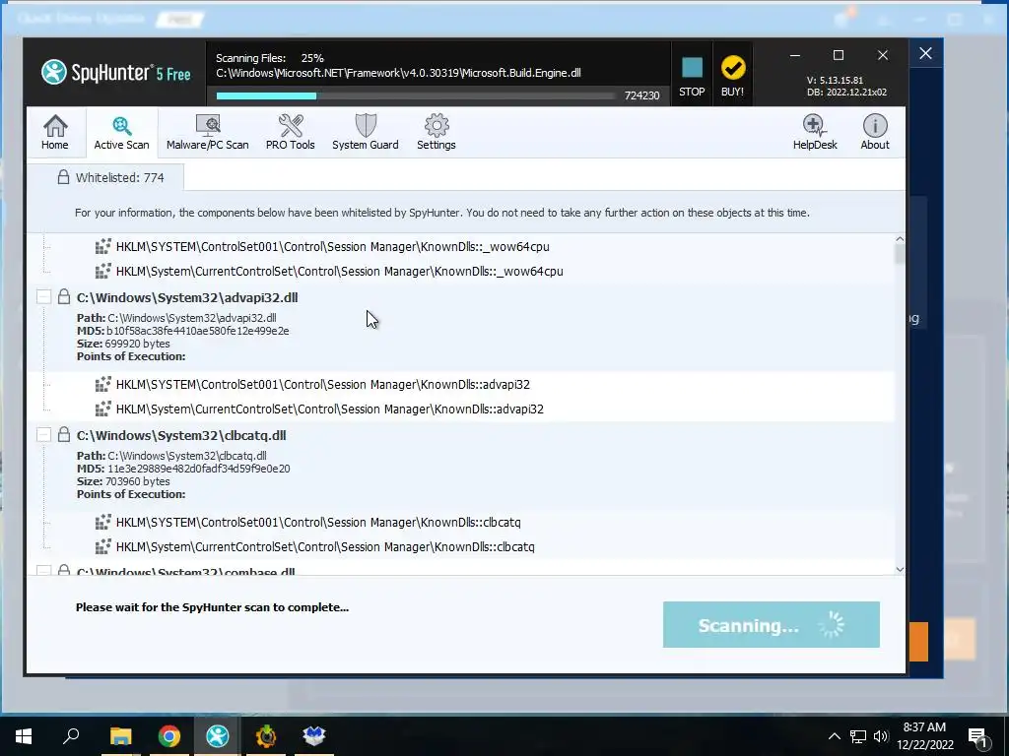Viewport: 1009px width, 756px height.
Task: Click the BUY! checkmark button
Action: 732,75
